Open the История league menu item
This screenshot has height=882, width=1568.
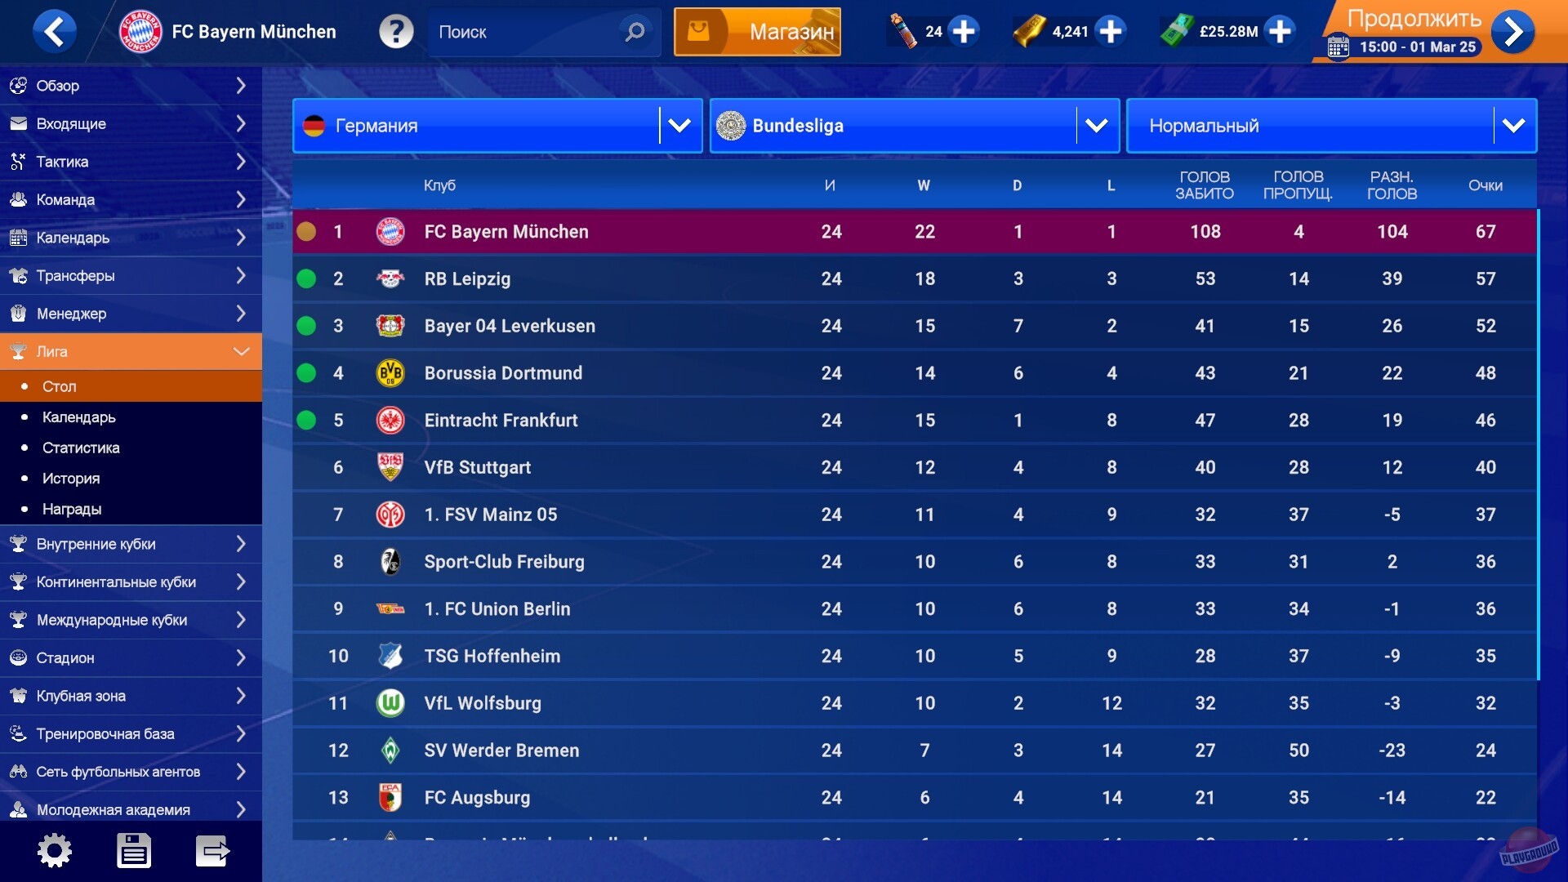[x=70, y=478]
